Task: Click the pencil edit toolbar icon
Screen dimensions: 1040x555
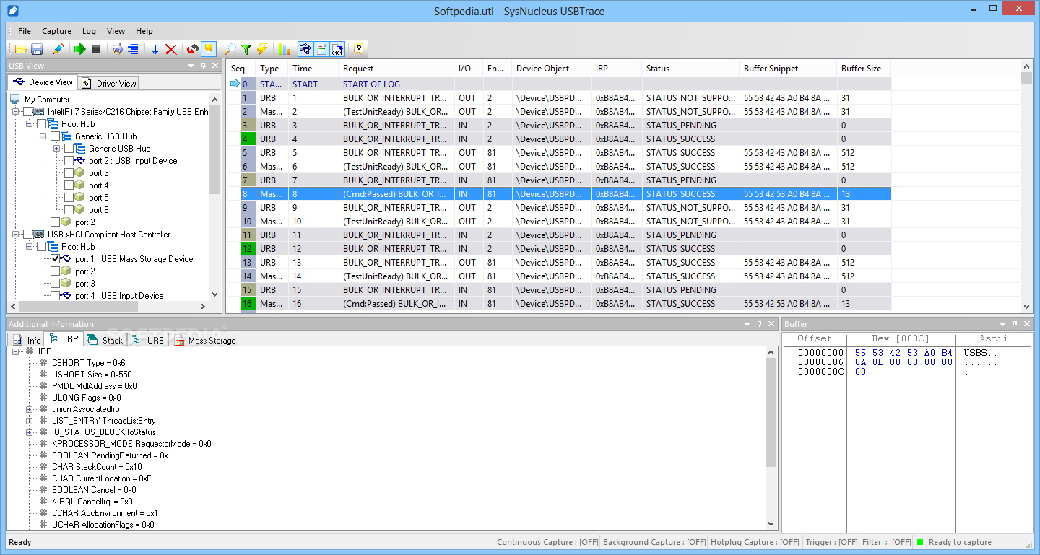Action: (x=58, y=49)
